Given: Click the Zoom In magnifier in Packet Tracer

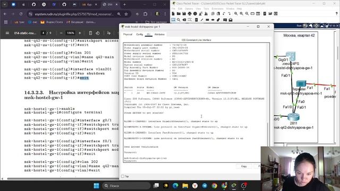Looking at the screenshot, I should coord(236,14).
